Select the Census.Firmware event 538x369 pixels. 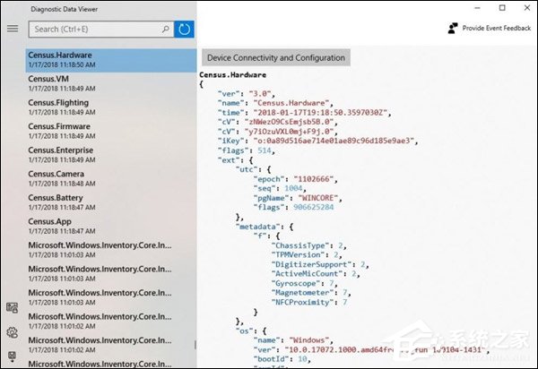pos(111,131)
